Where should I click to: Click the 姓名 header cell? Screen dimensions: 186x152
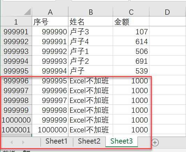point(91,22)
